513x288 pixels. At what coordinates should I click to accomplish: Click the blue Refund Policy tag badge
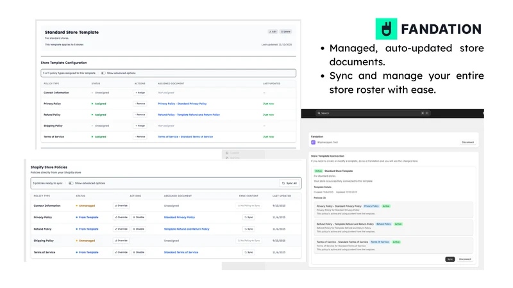(383, 224)
